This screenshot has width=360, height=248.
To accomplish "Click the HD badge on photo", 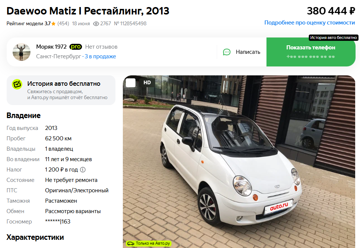I will pos(147,82).
